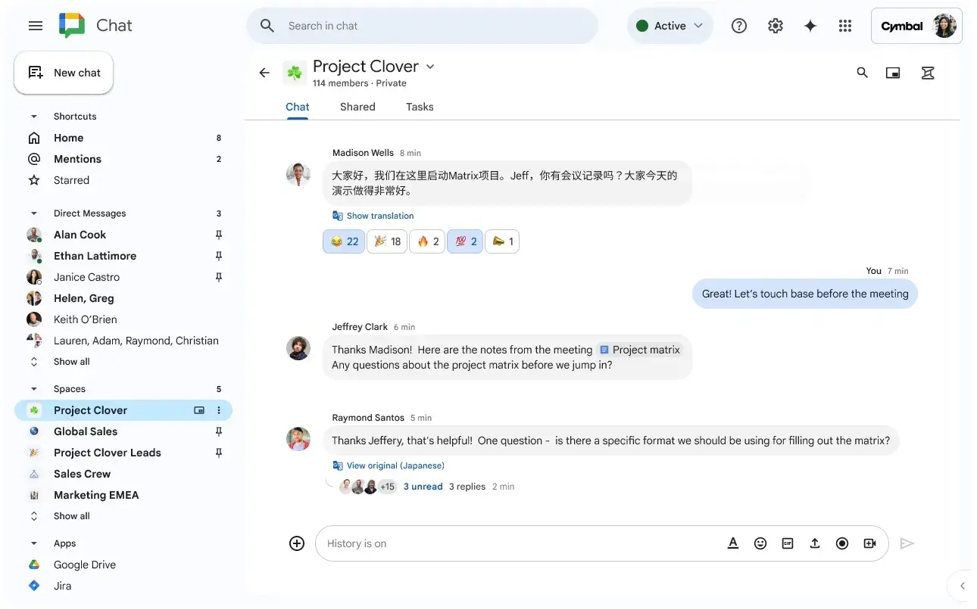Screen dimensions: 977x610
Task: Collapse the Apps section
Action: pos(33,543)
